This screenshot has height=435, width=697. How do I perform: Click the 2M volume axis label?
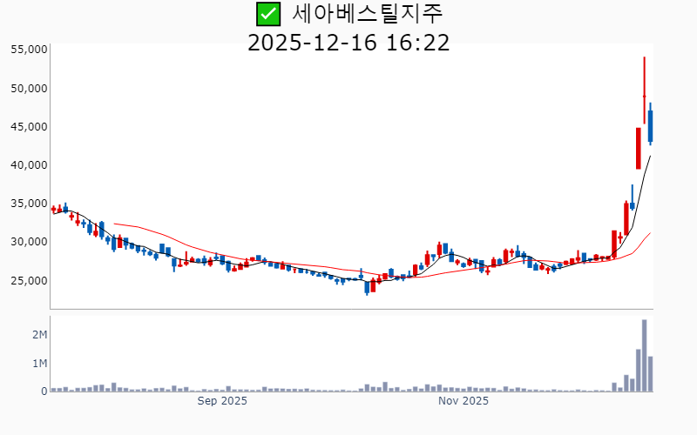(x=39, y=335)
